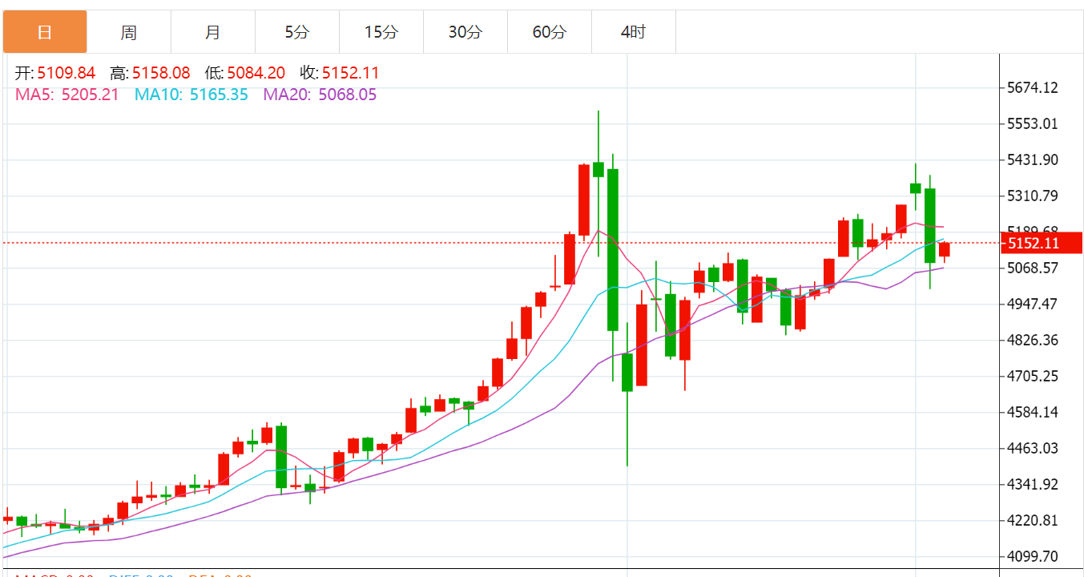Switch to the 周 weekly tab
Viewport: 1084px width, 577px height.
coord(129,32)
